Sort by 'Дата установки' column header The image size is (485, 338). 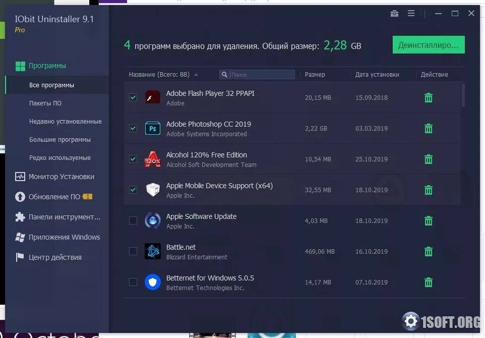(x=377, y=75)
